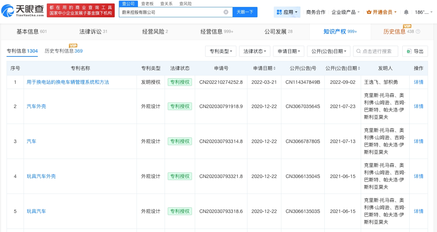The width and height of the screenshot is (437, 232).
Task: Clear the search box with the X icon
Action: pos(226,12)
